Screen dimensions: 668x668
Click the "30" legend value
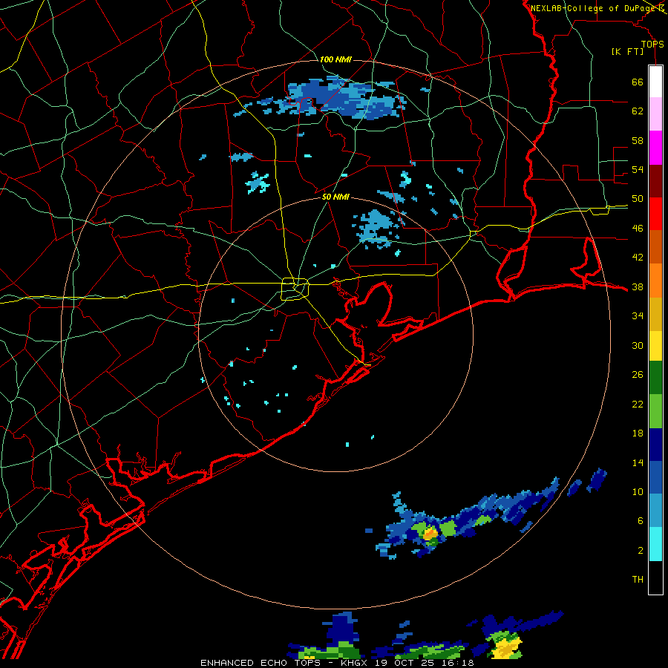coord(638,345)
